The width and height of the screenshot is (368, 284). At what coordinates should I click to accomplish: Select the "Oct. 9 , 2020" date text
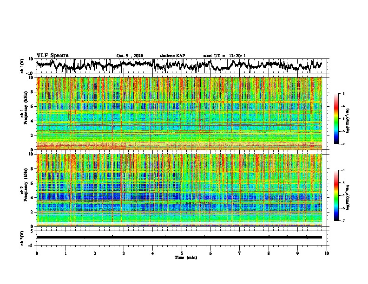[130, 56]
